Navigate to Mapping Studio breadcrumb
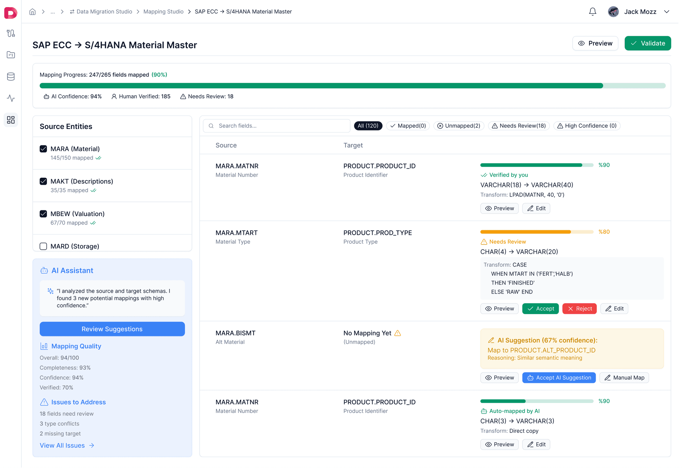 (163, 12)
